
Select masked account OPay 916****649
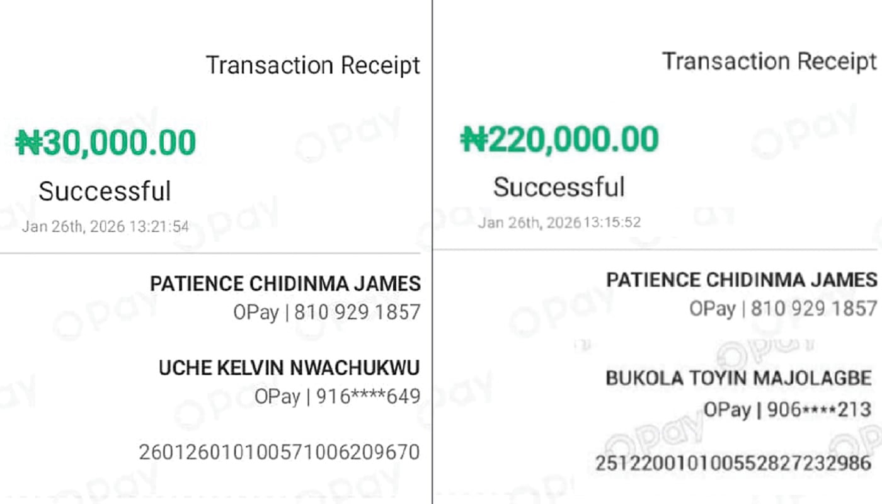(338, 397)
